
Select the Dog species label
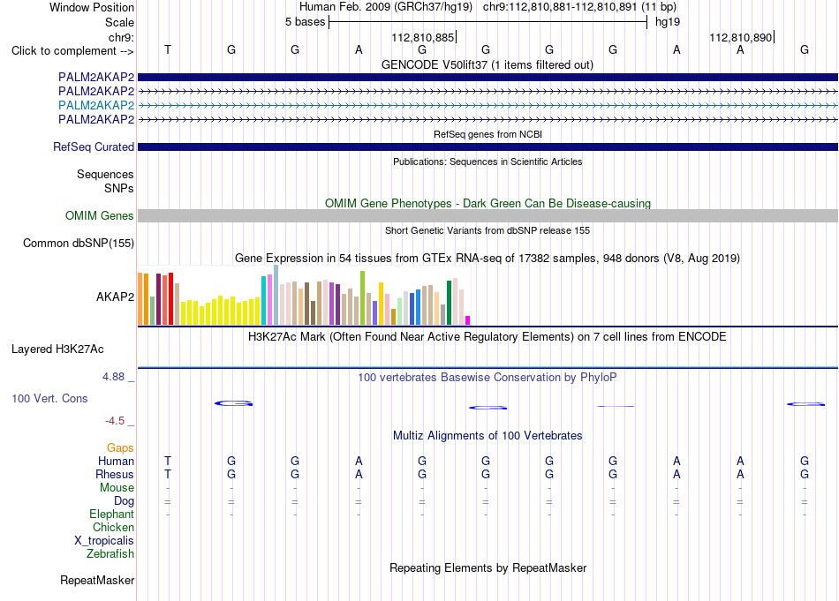click(x=124, y=501)
